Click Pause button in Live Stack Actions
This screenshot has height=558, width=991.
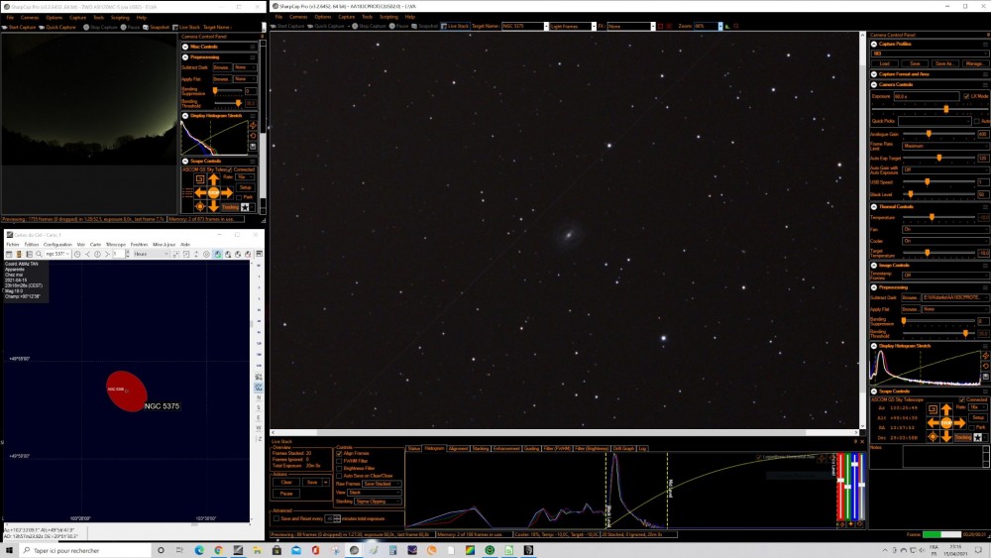pyautogui.click(x=286, y=494)
